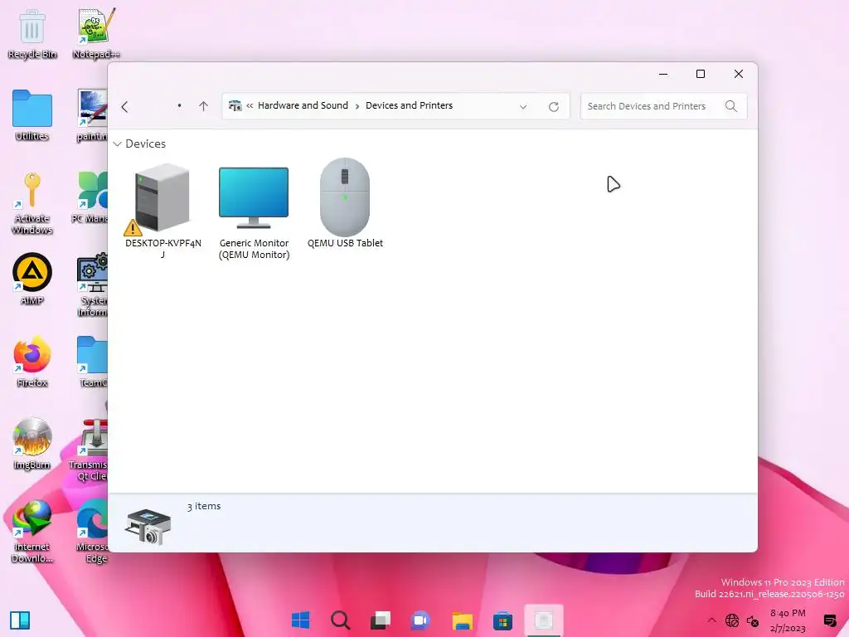
Task: Select the PC Manager desktop shortcut
Action: (x=90, y=197)
